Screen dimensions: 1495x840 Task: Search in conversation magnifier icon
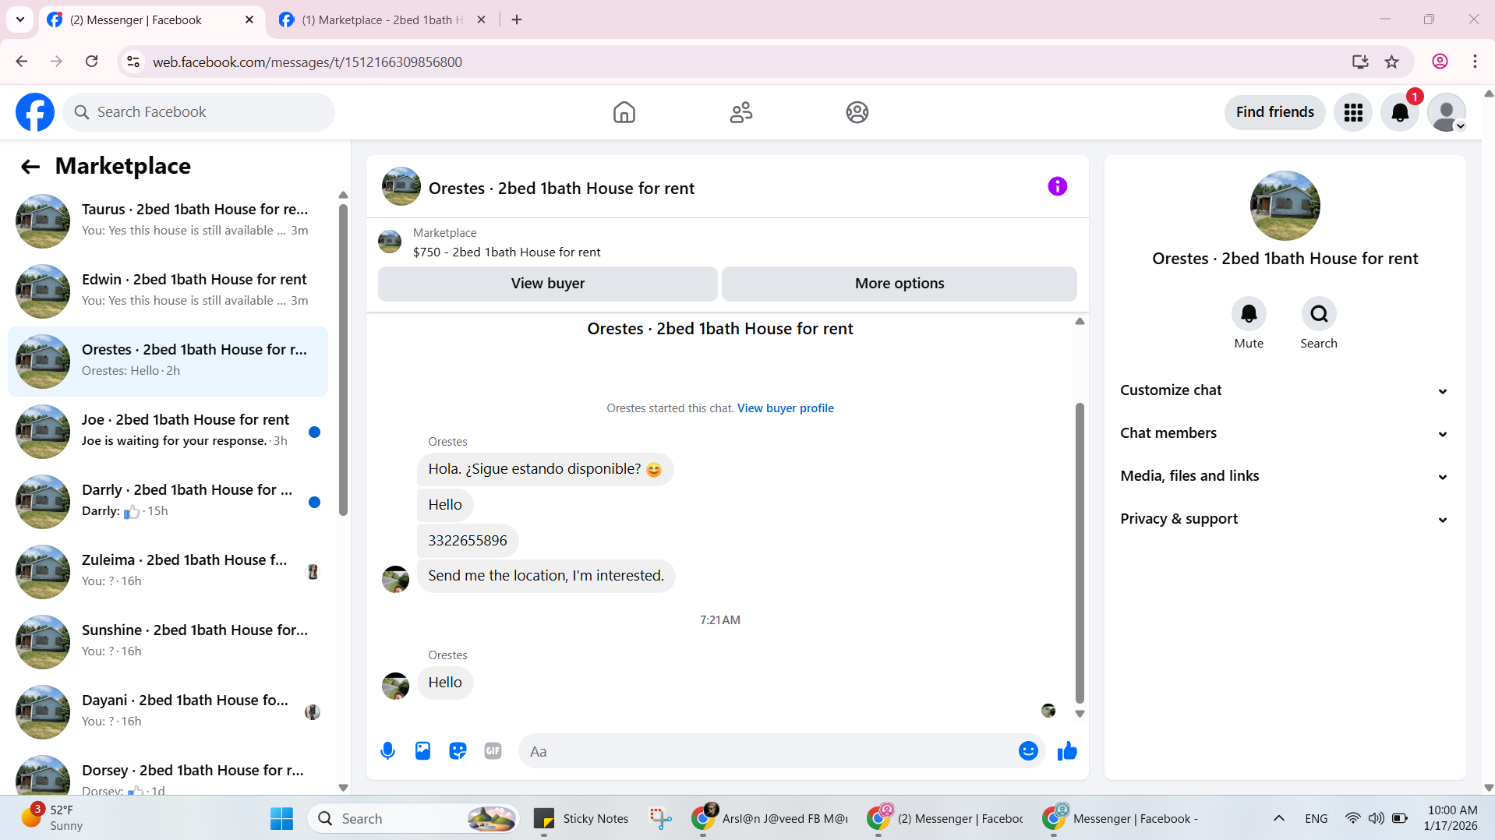coord(1319,314)
